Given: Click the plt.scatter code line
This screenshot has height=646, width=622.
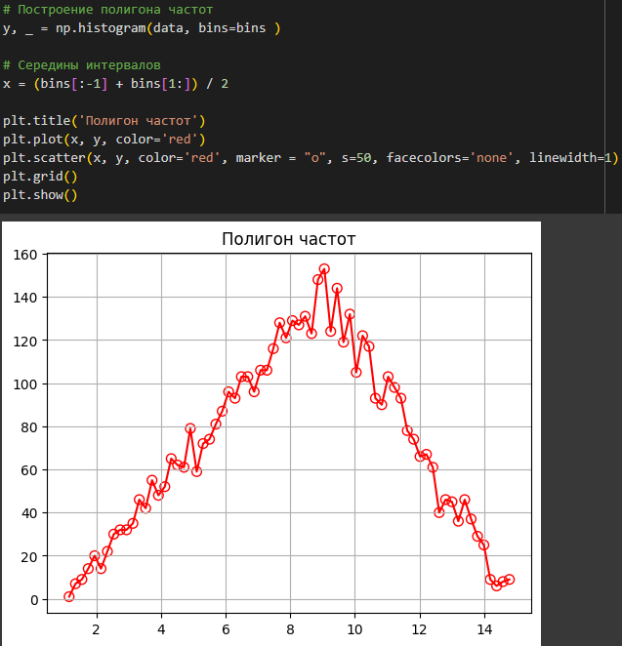Looking at the screenshot, I should pyautogui.click(x=311, y=158).
